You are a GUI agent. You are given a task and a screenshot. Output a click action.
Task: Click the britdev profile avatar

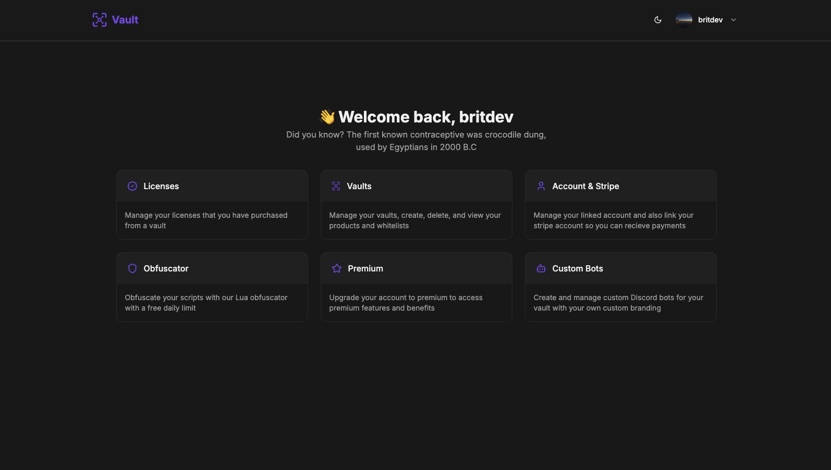pos(684,20)
